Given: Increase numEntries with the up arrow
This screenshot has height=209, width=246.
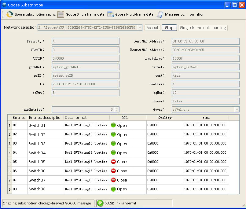Looking at the screenshot, I should pyautogui.click(x=117, y=108).
